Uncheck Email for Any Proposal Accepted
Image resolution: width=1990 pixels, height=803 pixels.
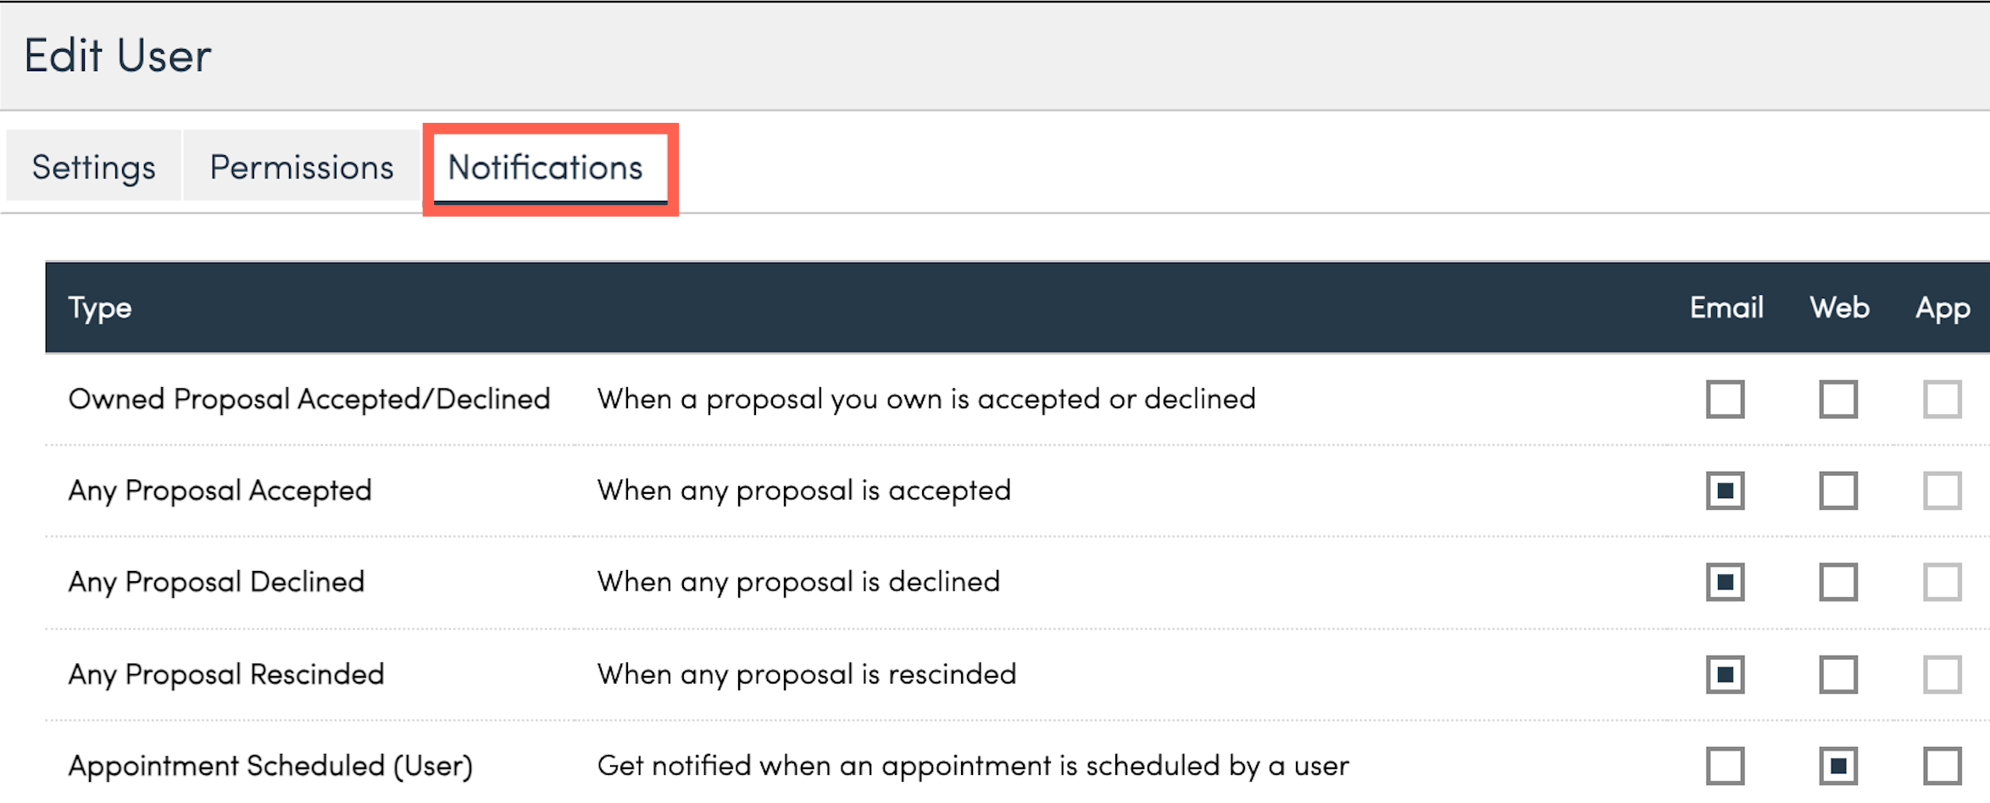pyautogui.click(x=1725, y=490)
